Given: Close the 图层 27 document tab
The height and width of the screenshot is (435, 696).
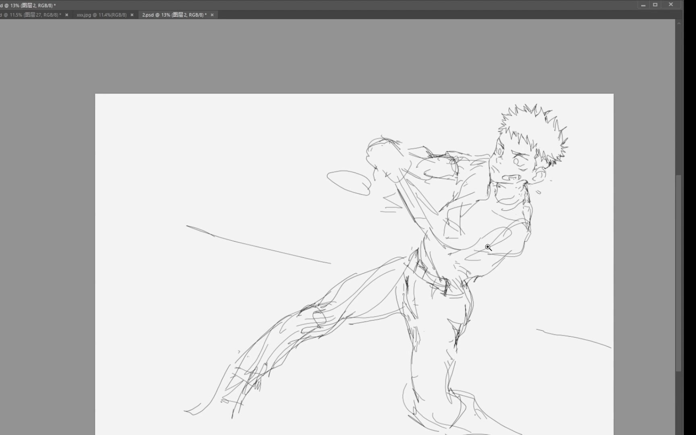Looking at the screenshot, I should coord(67,15).
